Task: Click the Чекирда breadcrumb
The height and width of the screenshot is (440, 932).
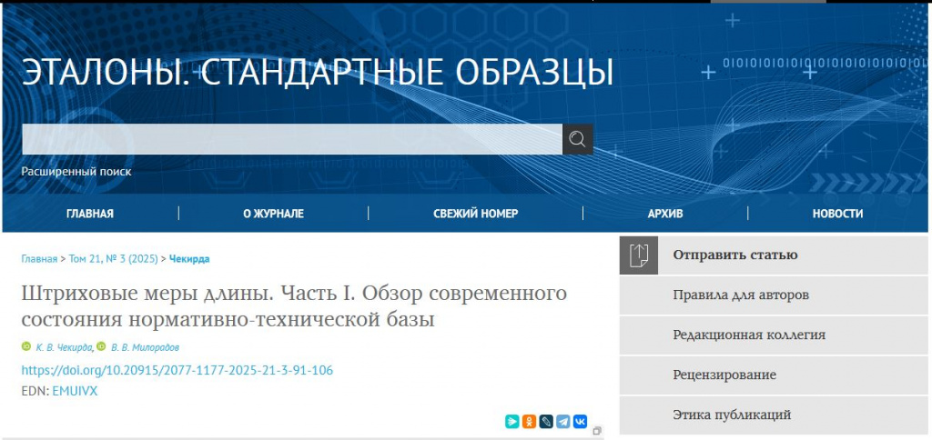Action: 189,259
